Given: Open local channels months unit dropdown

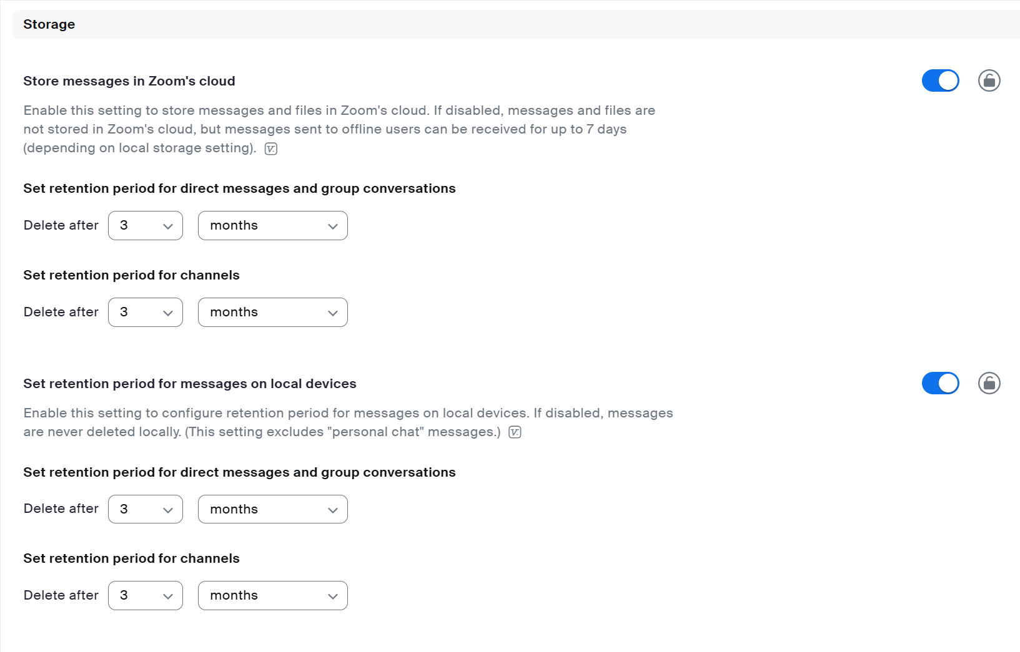Looking at the screenshot, I should pos(273,595).
